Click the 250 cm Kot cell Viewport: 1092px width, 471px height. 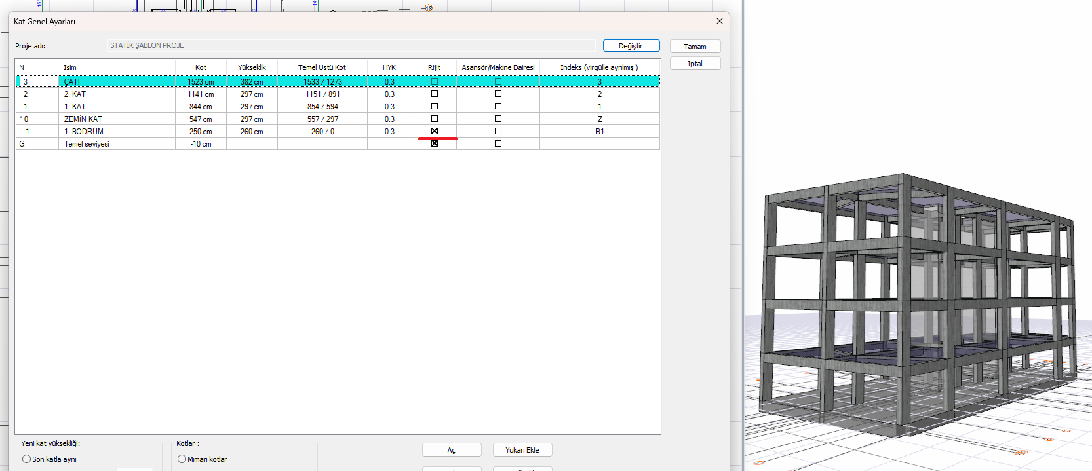coord(201,132)
